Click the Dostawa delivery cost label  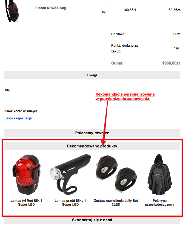(x=118, y=34)
